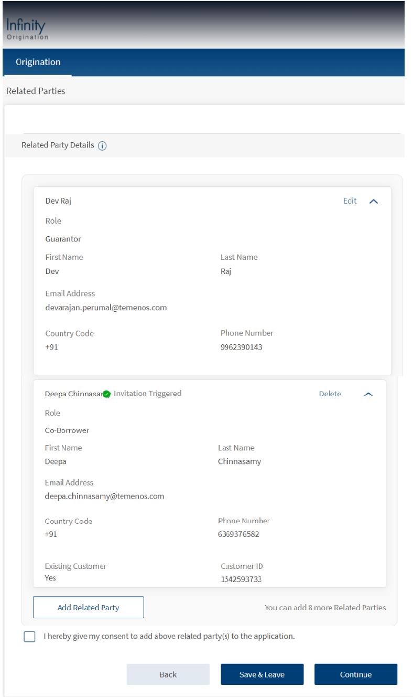This screenshot has width=413, height=697.
Task: Click Save & Leave
Action: click(x=262, y=674)
